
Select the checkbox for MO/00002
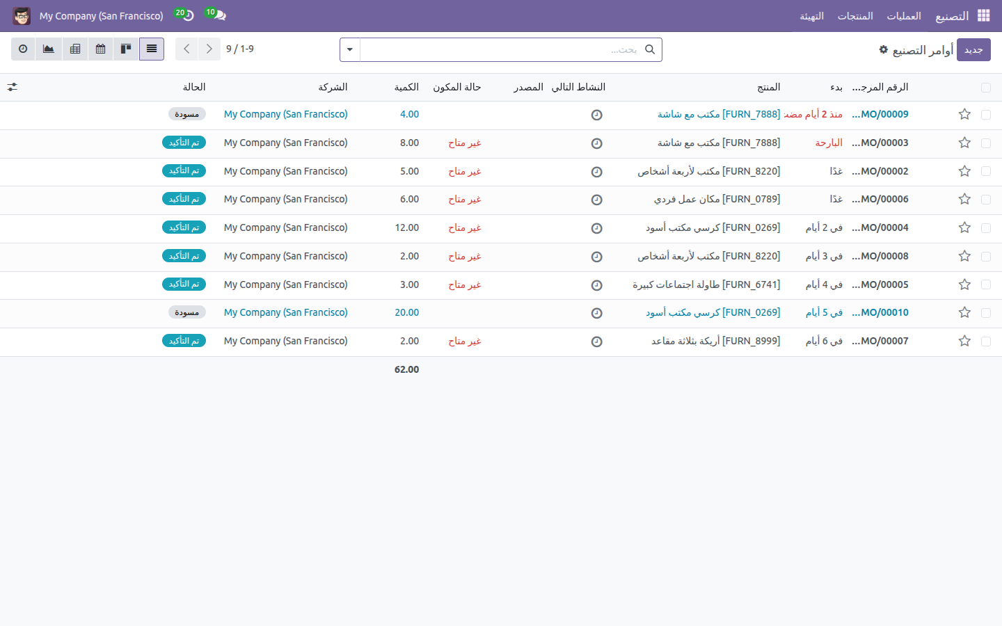[x=986, y=171]
